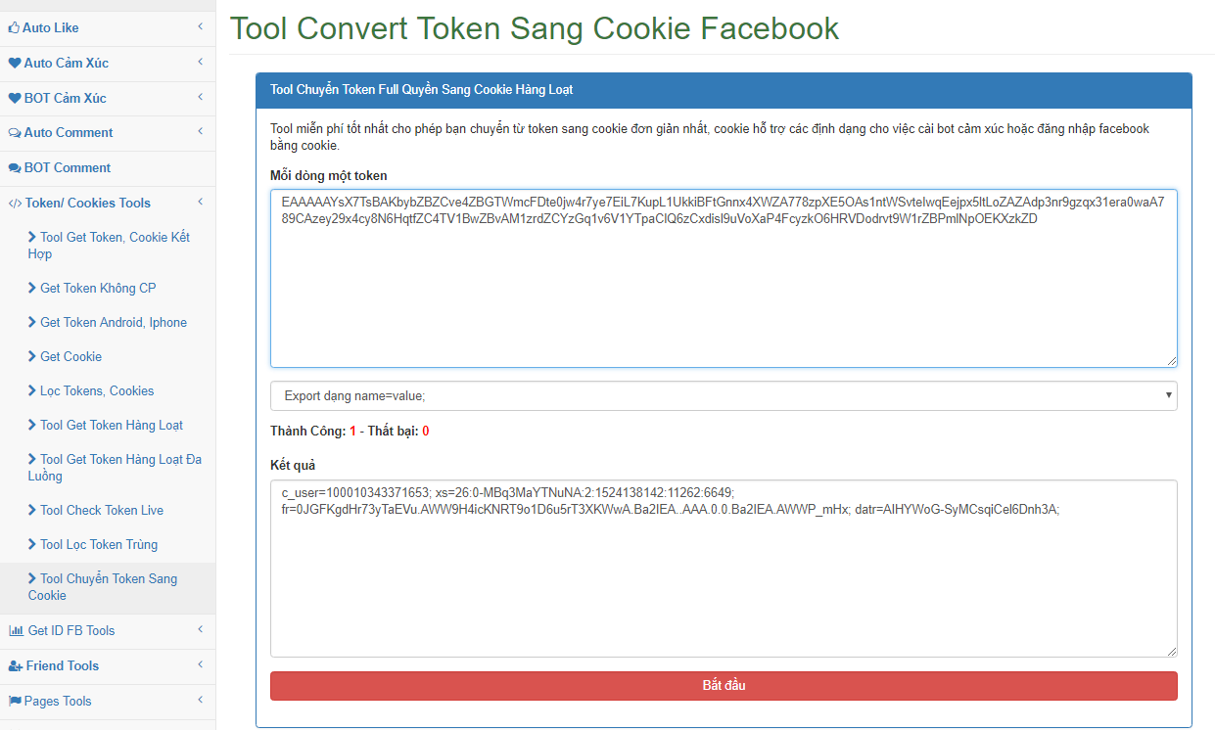Click the heart icon next to Auto Cảm Xúc

15,63
